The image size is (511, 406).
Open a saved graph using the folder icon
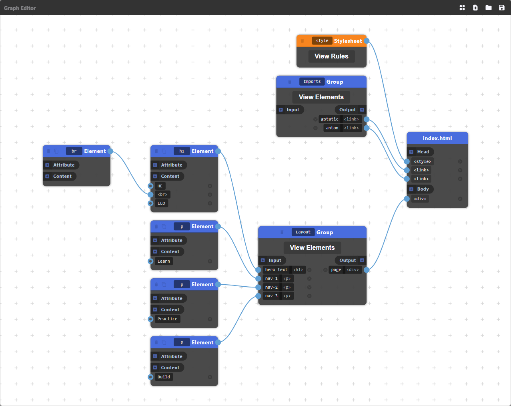[x=488, y=8]
